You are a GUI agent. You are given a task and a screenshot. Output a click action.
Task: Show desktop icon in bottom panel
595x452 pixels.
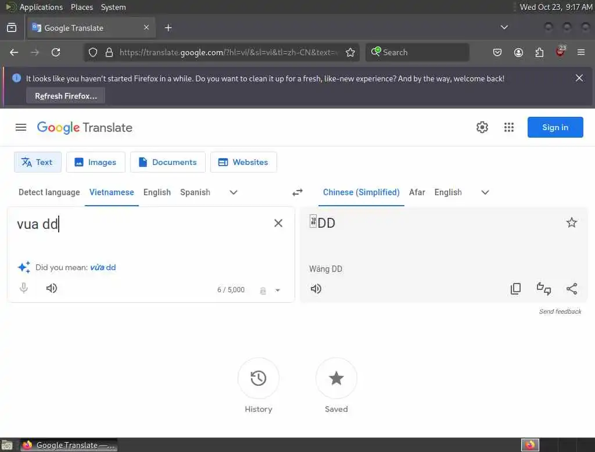pos(7,445)
